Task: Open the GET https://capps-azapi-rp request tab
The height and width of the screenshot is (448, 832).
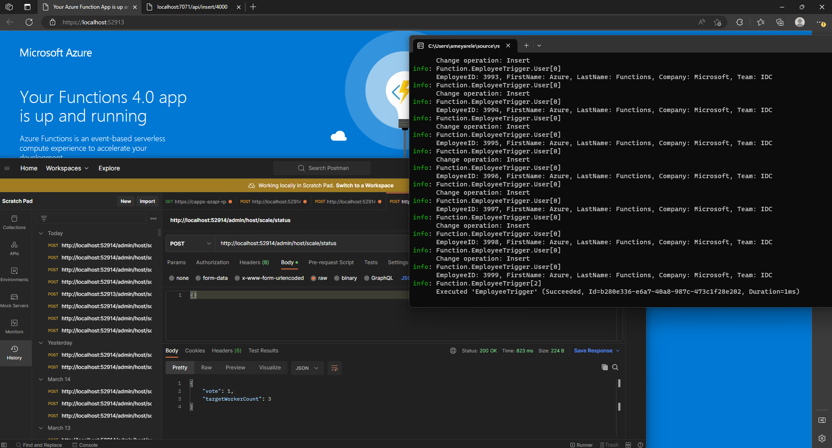Action: (199, 202)
